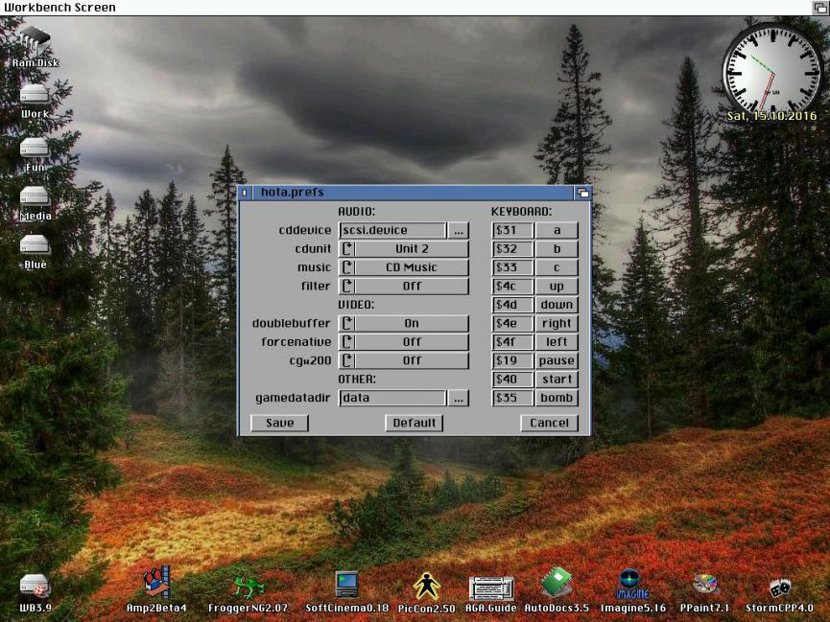Screen dimensions: 830x622
Task: Toggle the audio filter cycle gadget
Action: click(x=404, y=287)
